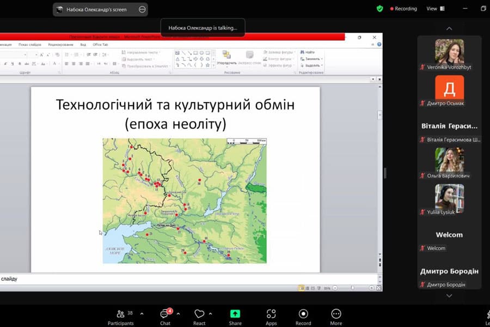Click the Record icon in the toolbar
Viewport: 490px width, 327px height.
click(x=303, y=315)
